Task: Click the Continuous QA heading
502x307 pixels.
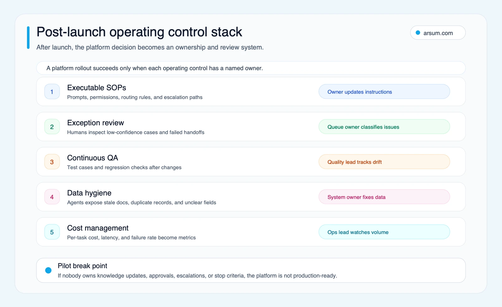Action: [x=93, y=158]
